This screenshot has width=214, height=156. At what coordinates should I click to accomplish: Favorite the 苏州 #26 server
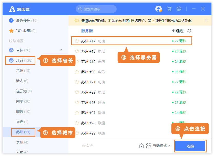click(77, 103)
